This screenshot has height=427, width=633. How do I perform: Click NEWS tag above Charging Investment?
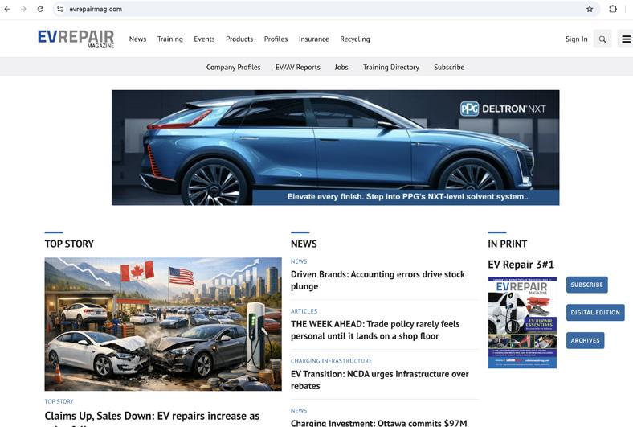point(299,410)
